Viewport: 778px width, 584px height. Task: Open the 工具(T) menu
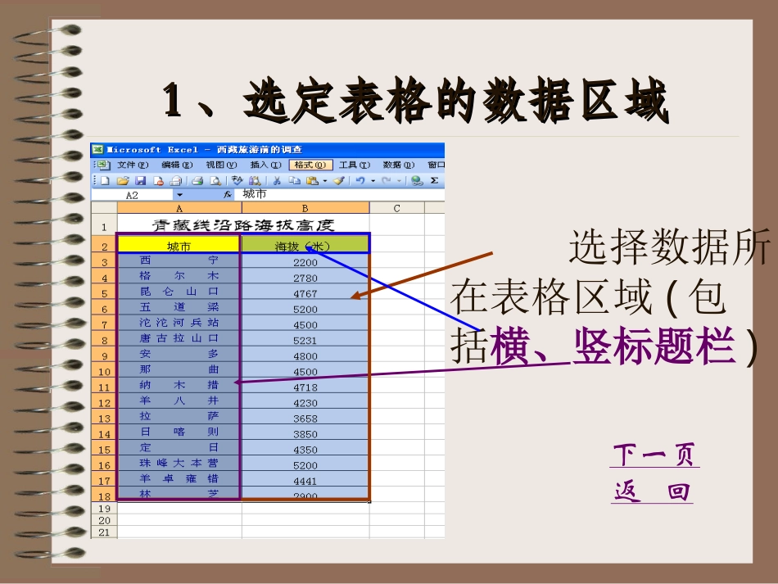(355, 165)
